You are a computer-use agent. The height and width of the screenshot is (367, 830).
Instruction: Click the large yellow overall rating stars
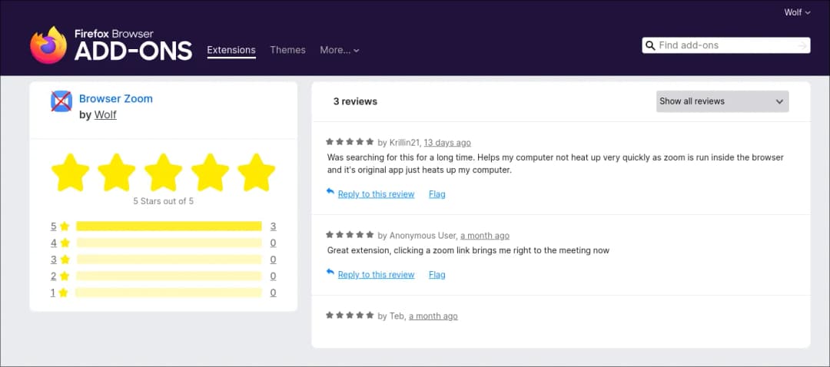point(163,173)
